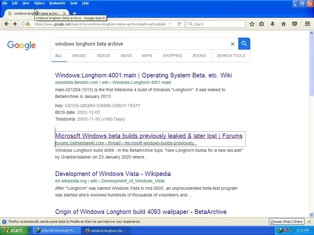
Task: Click the taskbar clock showing 9:12 PM
Action: tap(303, 231)
